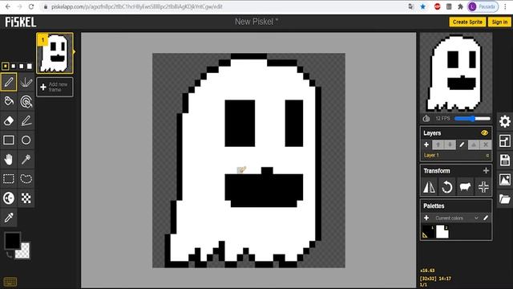Expand the Transform panel plus
This screenshot has width=513, height=289.
[x=486, y=171]
